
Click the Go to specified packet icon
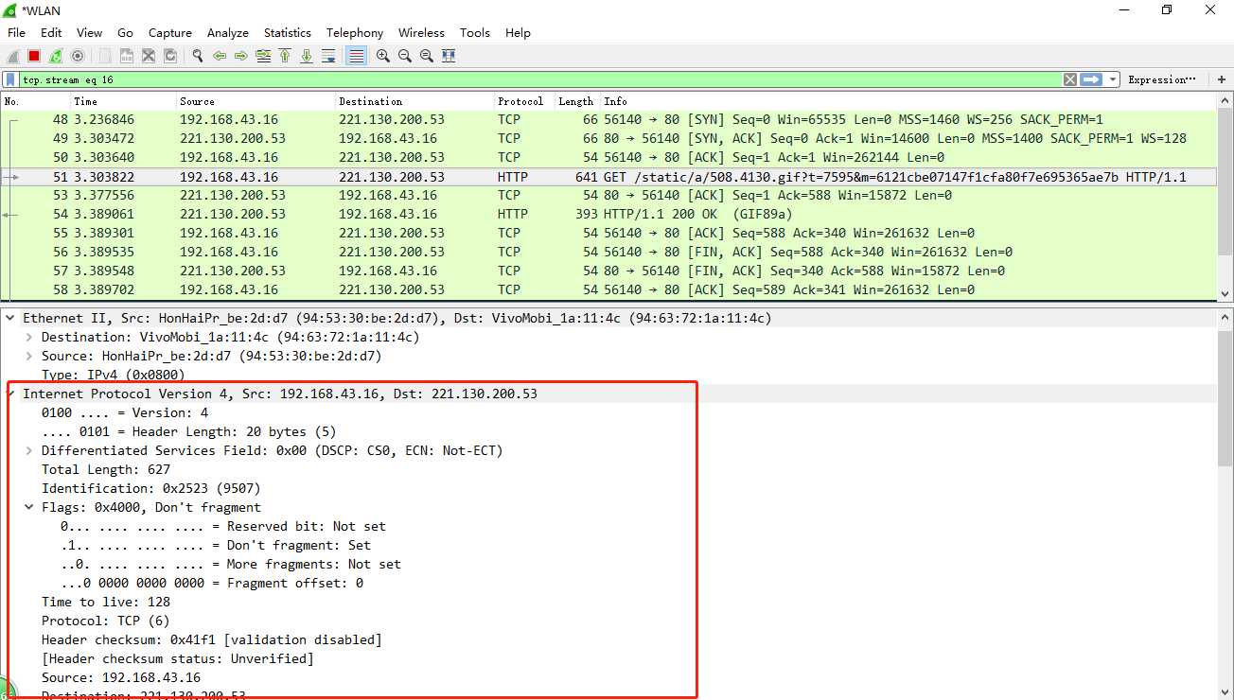click(x=263, y=57)
